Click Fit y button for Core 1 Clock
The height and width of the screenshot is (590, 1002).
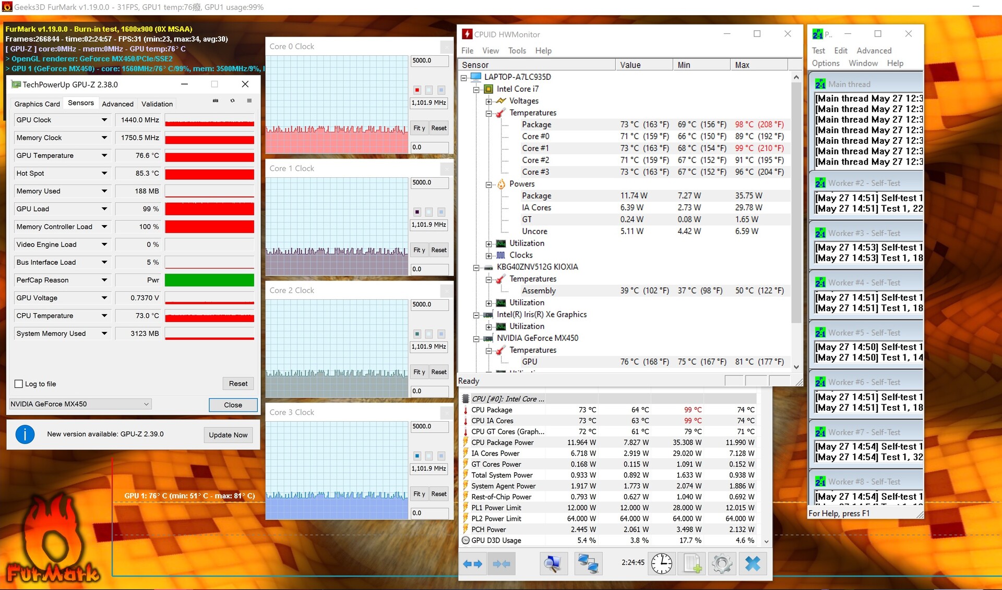(x=419, y=250)
